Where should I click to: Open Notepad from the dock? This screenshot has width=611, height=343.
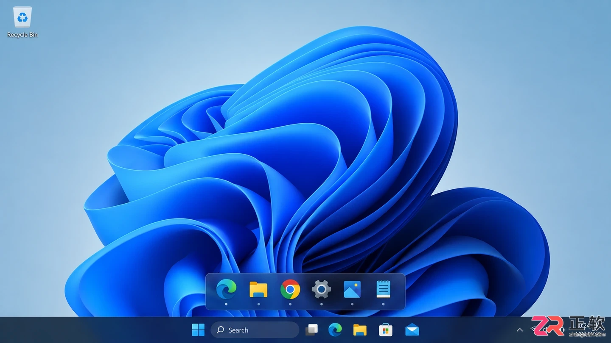(383, 290)
